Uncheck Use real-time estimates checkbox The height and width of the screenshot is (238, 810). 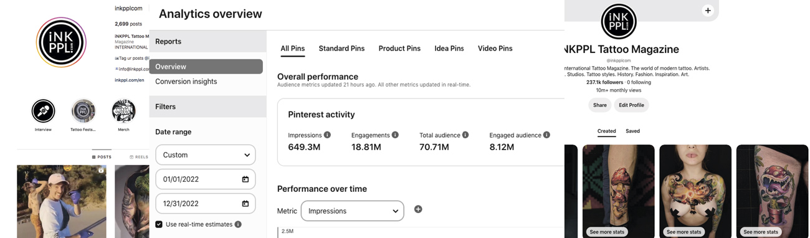pos(159,224)
